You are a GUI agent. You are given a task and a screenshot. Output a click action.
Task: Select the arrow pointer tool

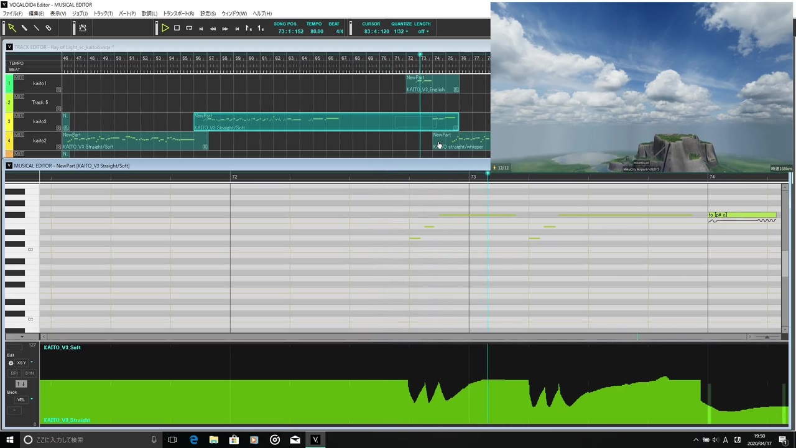(x=12, y=27)
